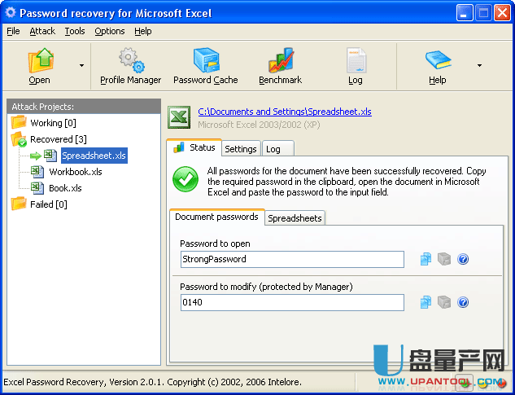Click the Open folder toolbar icon
Image resolution: width=515 pixels, height=395 pixels.
(41, 60)
